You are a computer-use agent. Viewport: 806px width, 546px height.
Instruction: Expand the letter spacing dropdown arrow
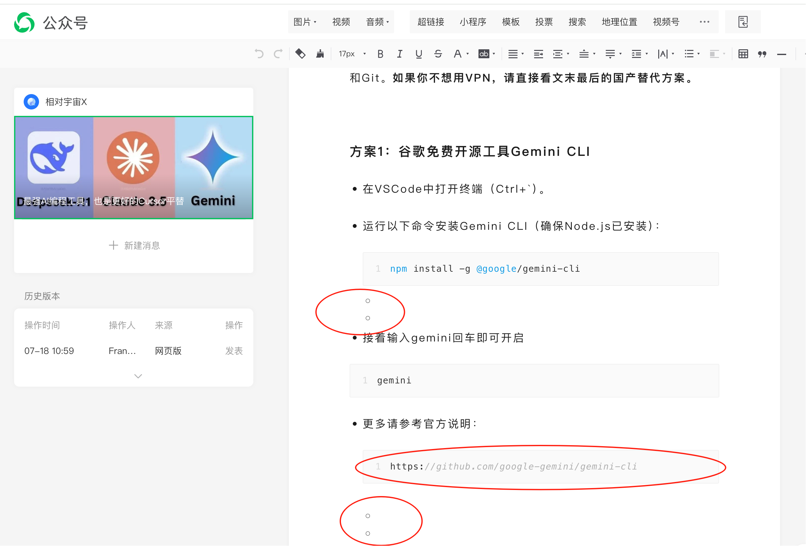click(x=673, y=54)
